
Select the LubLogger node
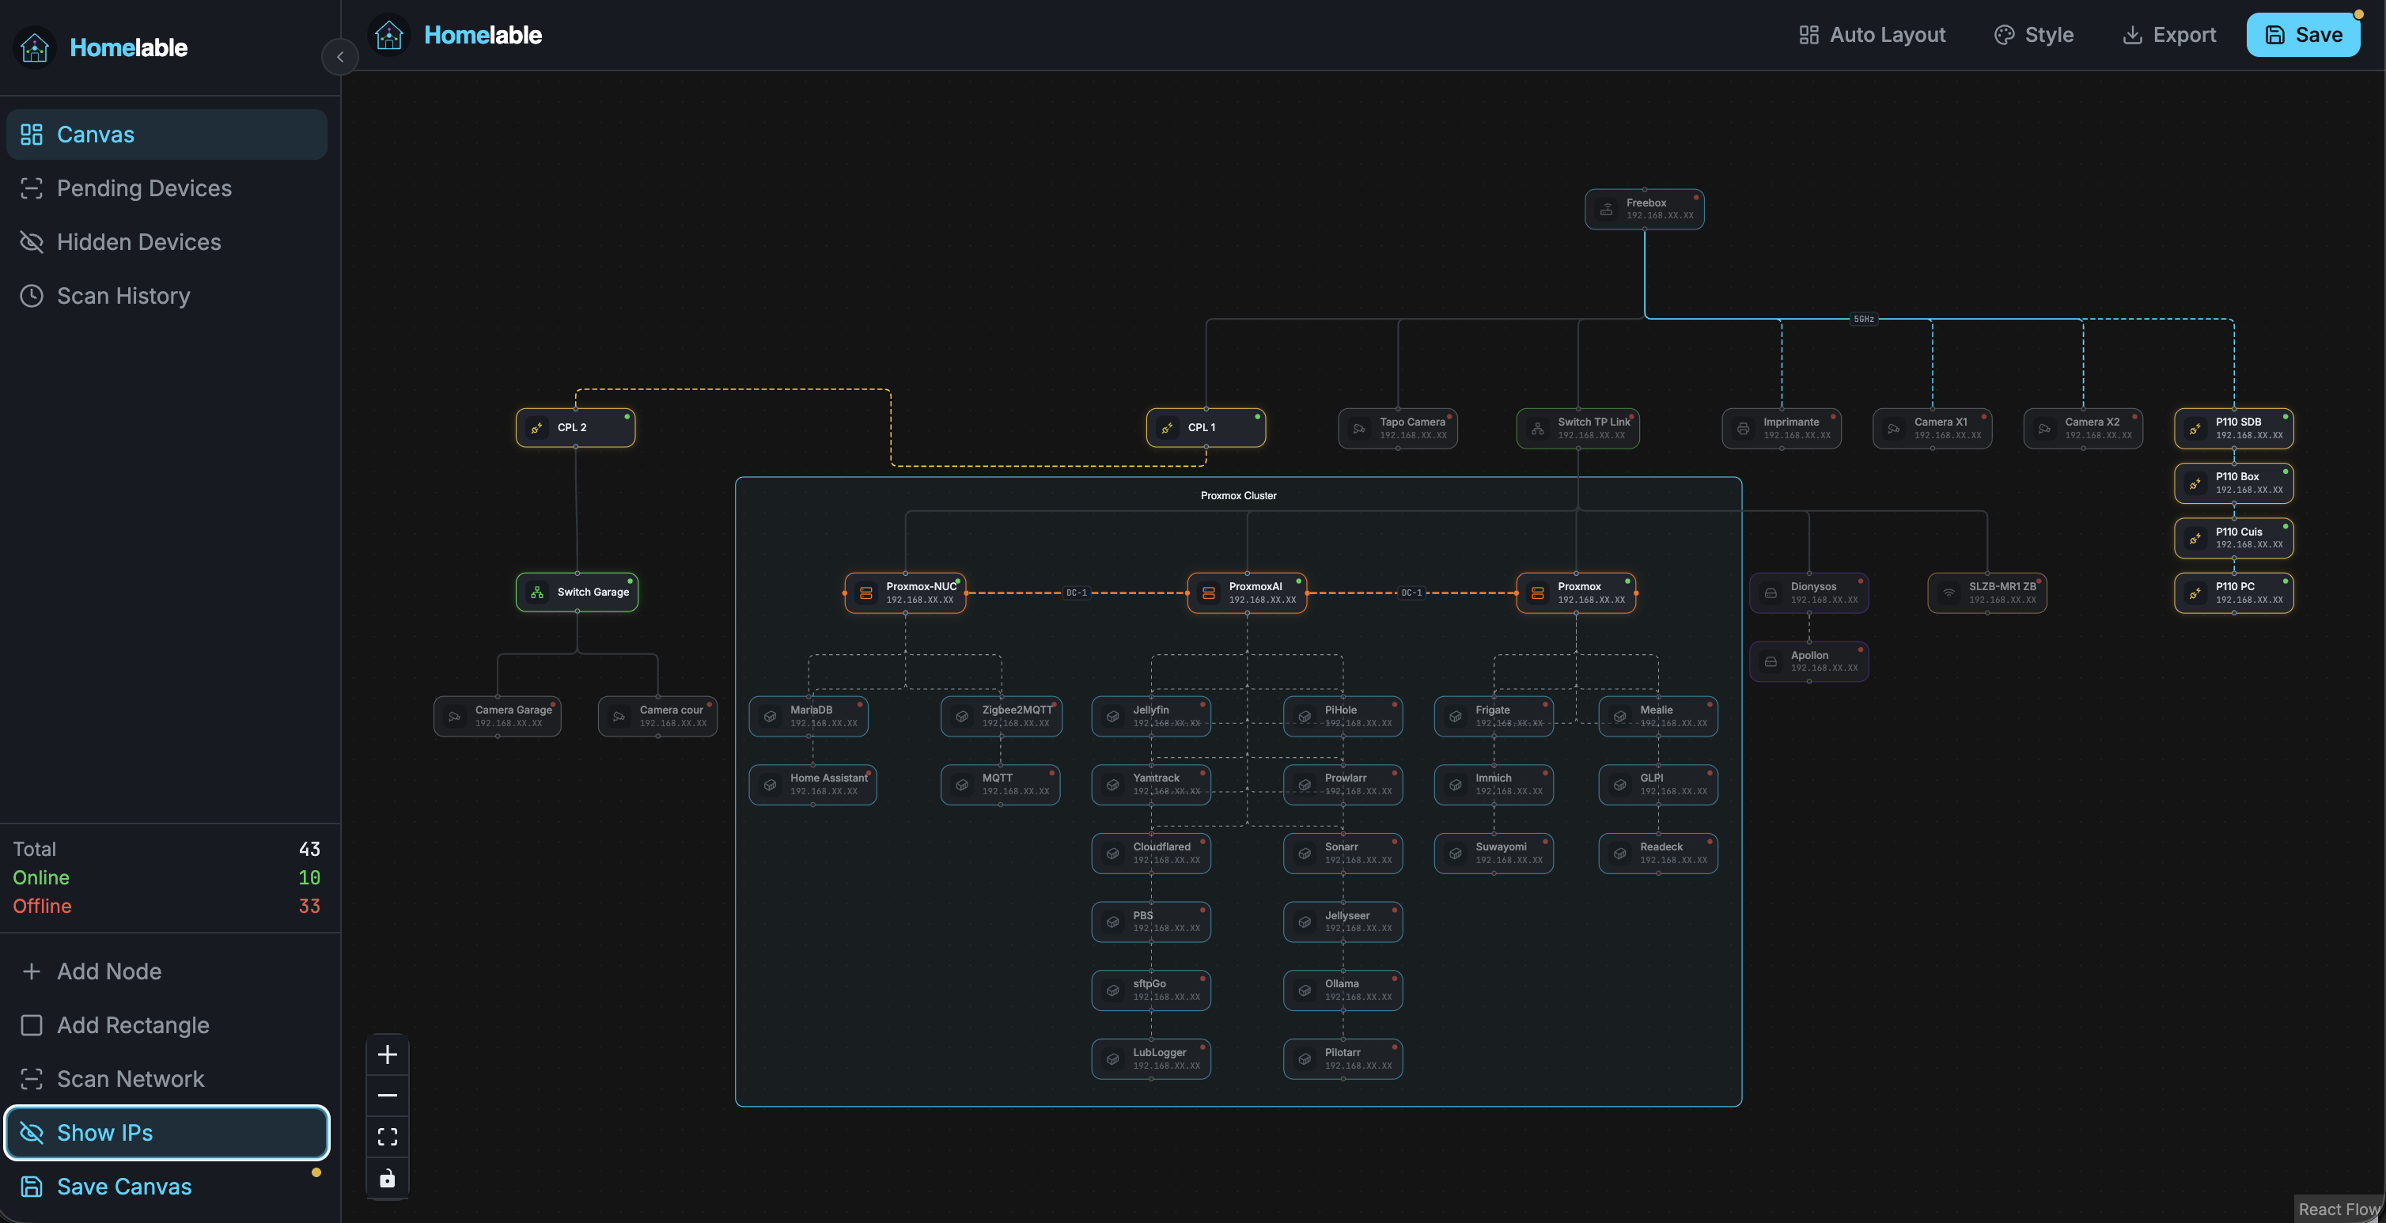[x=1151, y=1059]
